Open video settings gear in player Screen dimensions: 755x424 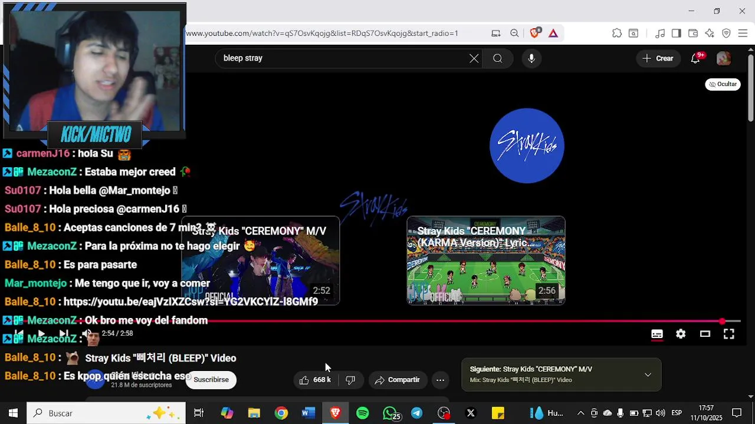[681, 334]
